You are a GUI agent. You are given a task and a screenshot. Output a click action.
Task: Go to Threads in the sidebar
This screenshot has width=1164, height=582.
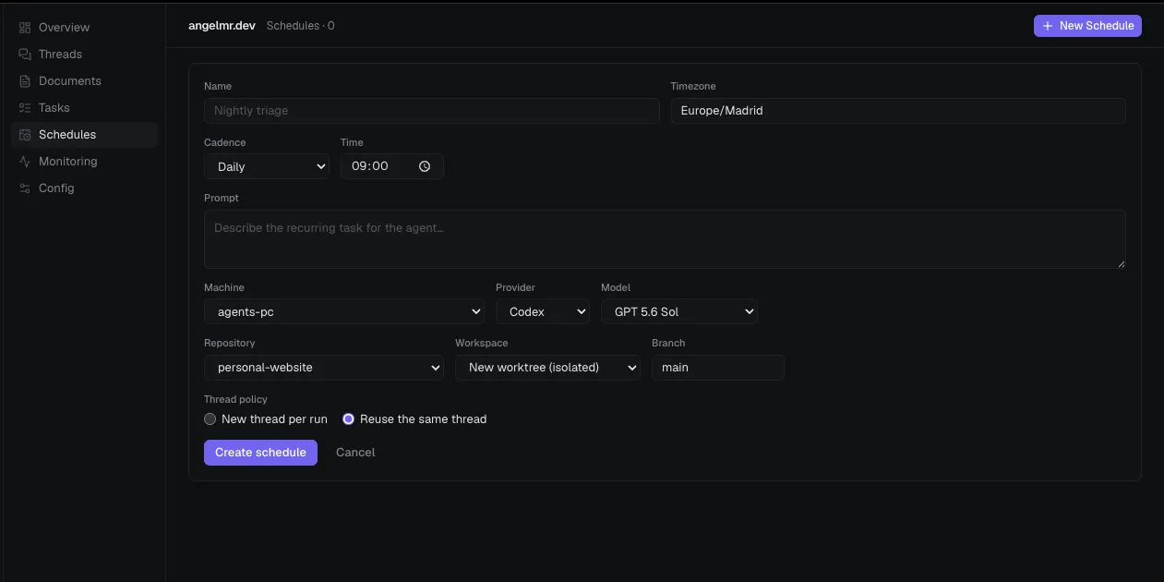coord(84,55)
